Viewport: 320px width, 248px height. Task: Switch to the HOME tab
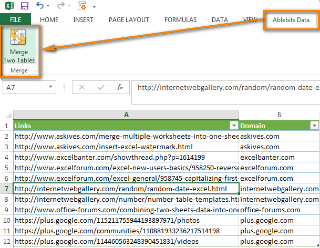(x=49, y=20)
